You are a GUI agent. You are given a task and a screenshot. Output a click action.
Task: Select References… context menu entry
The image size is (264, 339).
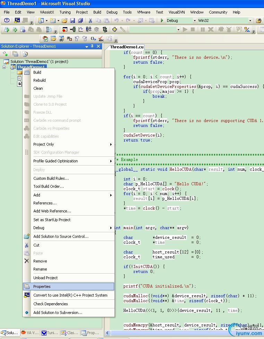[x=68, y=203]
